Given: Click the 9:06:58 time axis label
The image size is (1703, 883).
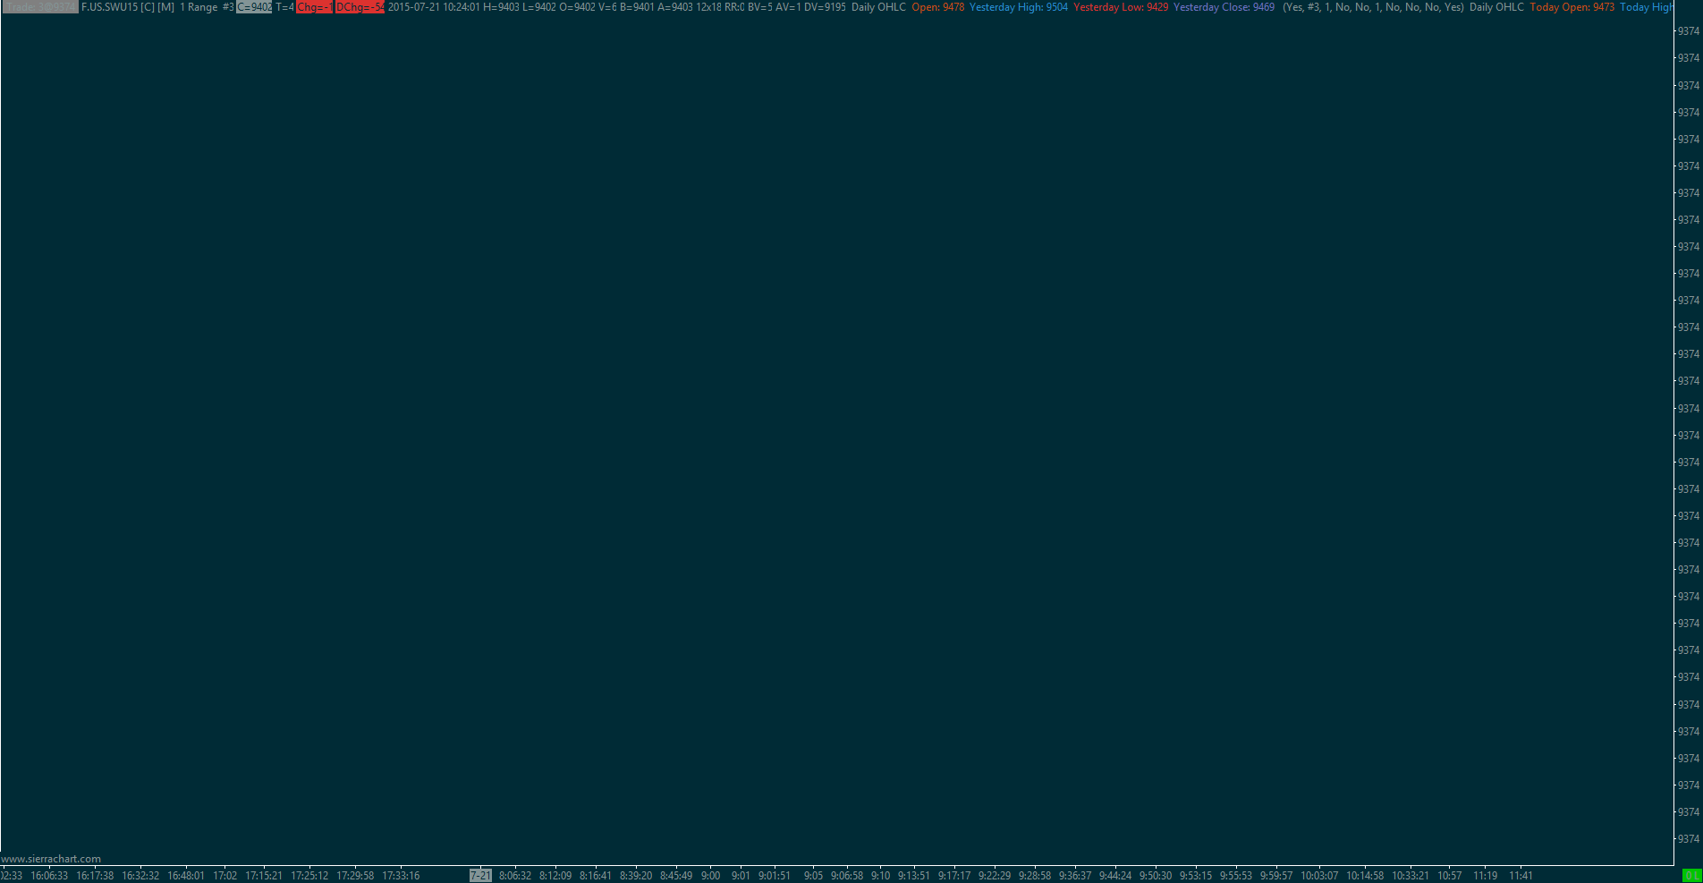Looking at the screenshot, I should pyautogui.click(x=847, y=876).
